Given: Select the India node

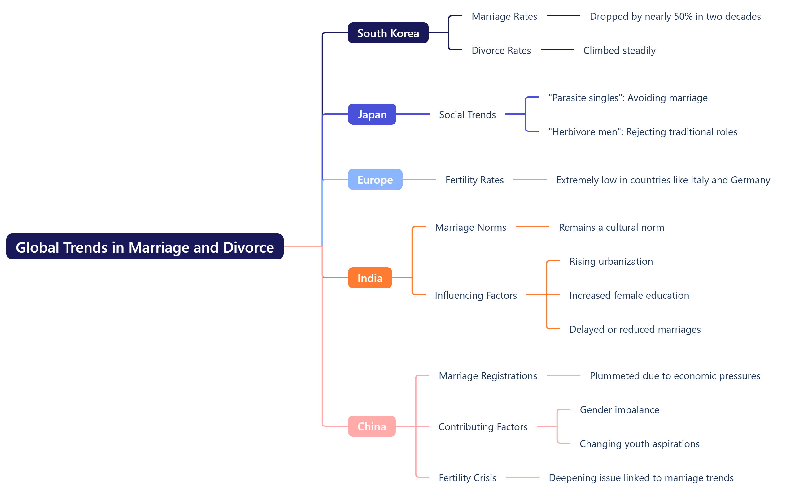Looking at the screenshot, I should pyautogui.click(x=370, y=278).
